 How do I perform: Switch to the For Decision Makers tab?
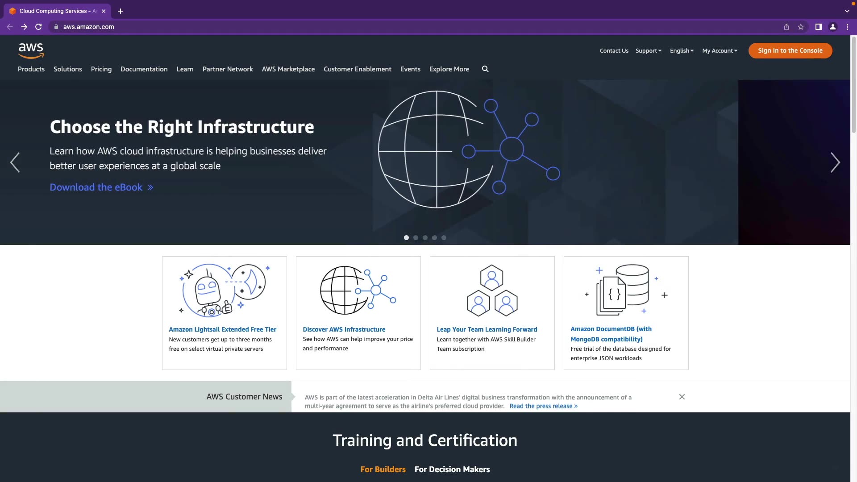pos(452,470)
